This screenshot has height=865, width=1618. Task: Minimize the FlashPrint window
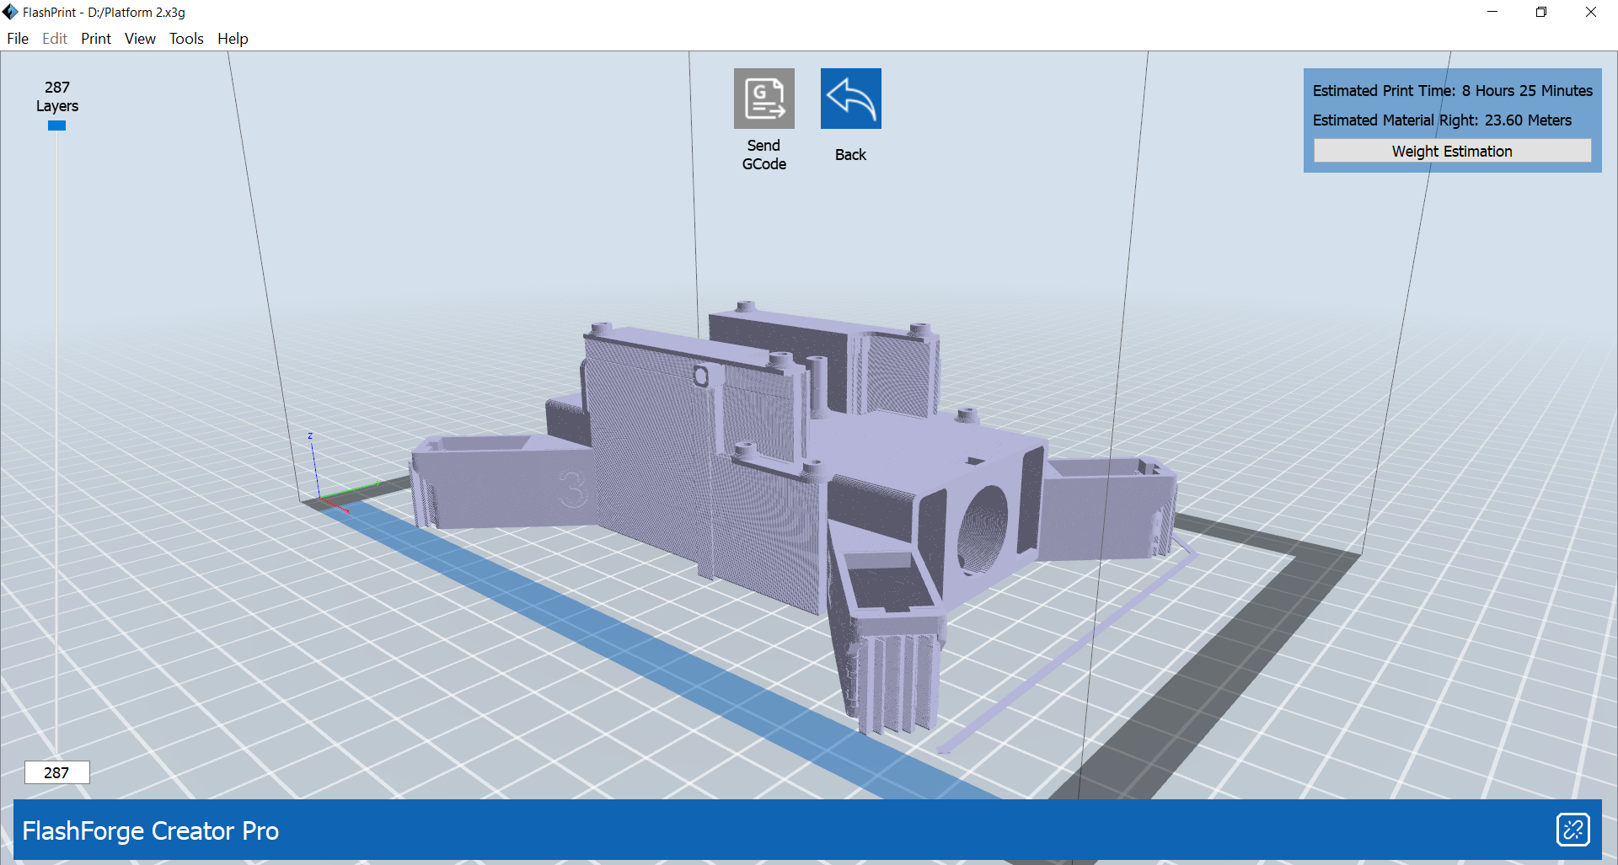pos(1492,12)
